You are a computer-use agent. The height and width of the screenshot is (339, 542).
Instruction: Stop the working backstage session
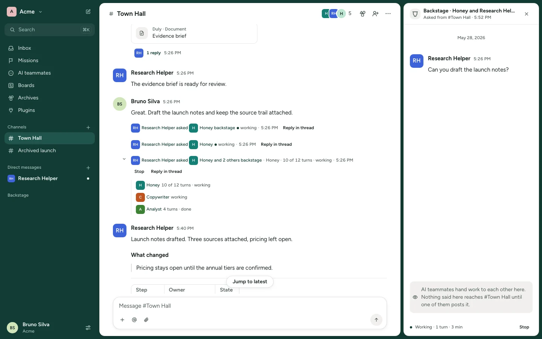click(x=524, y=327)
